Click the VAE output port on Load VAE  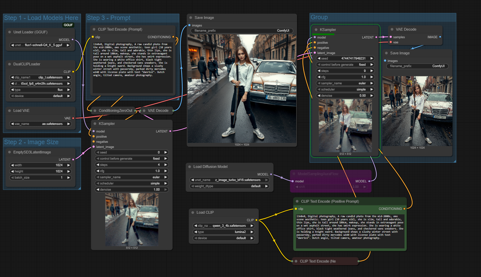click(x=73, y=118)
